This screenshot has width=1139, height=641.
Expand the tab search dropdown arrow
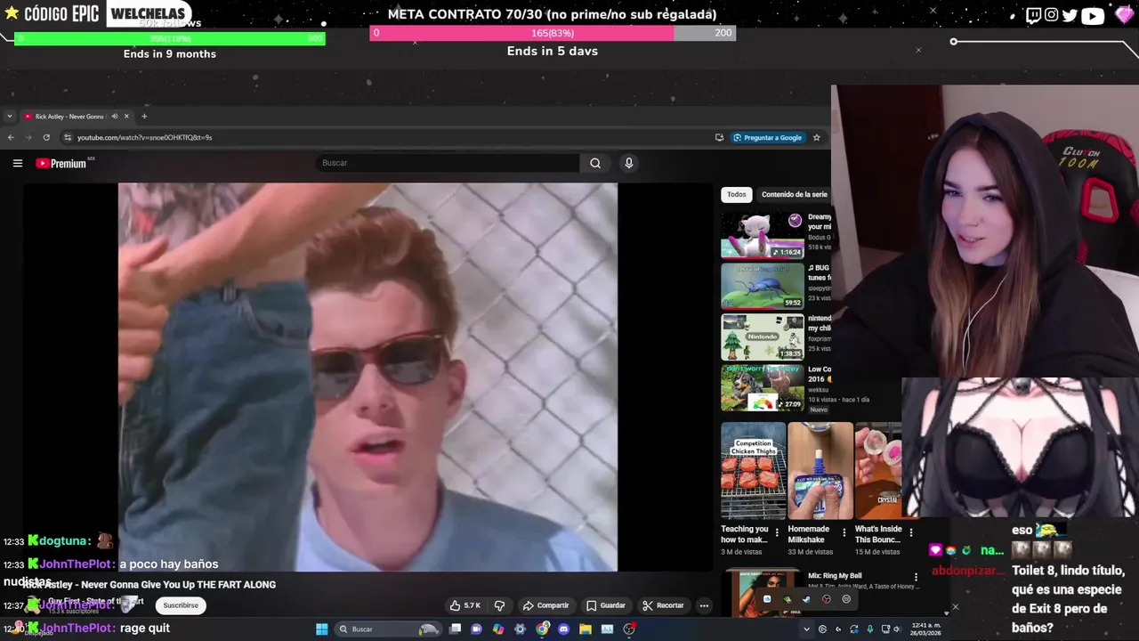pos(9,117)
